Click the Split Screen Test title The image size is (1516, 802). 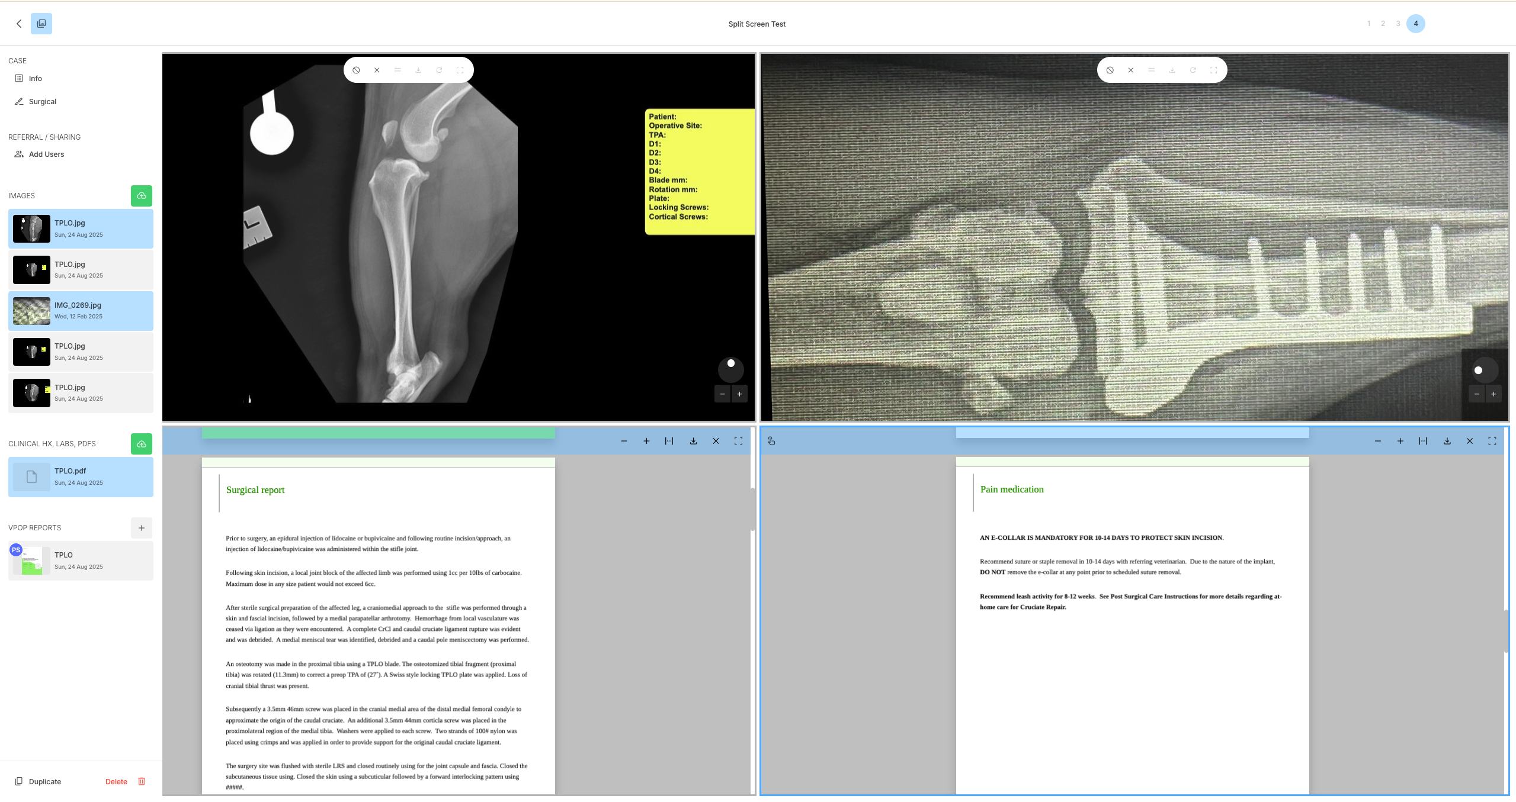click(757, 24)
